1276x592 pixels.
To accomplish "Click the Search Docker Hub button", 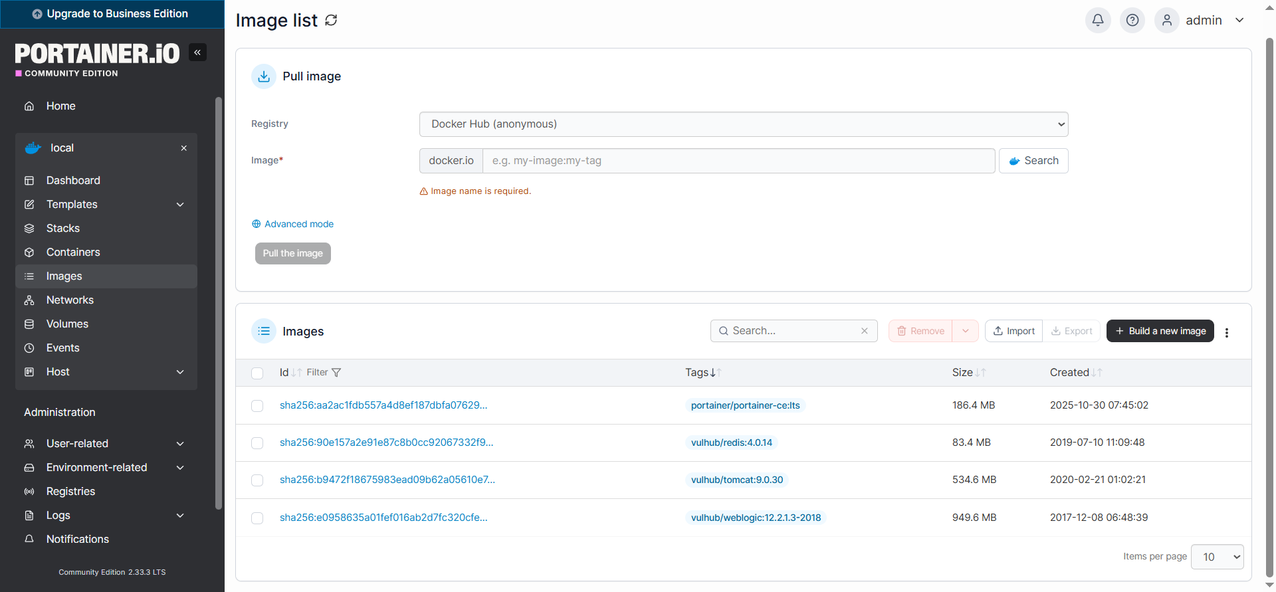I will pos(1033,161).
